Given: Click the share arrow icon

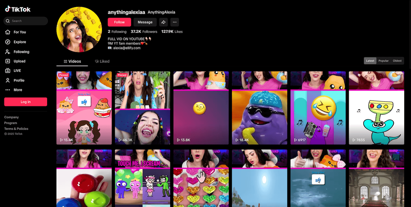Looking at the screenshot, I should point(163,22).
